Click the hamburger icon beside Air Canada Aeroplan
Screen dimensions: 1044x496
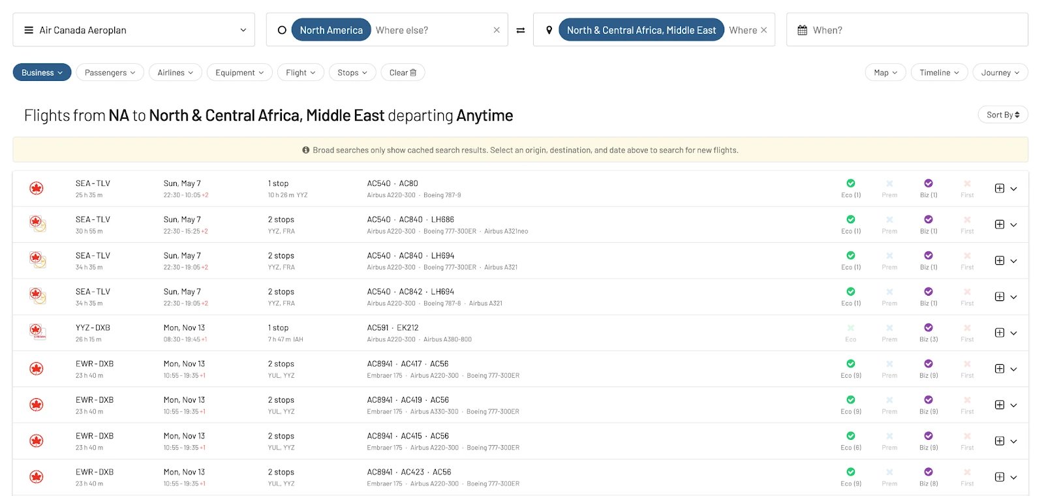tap(29, 30)
